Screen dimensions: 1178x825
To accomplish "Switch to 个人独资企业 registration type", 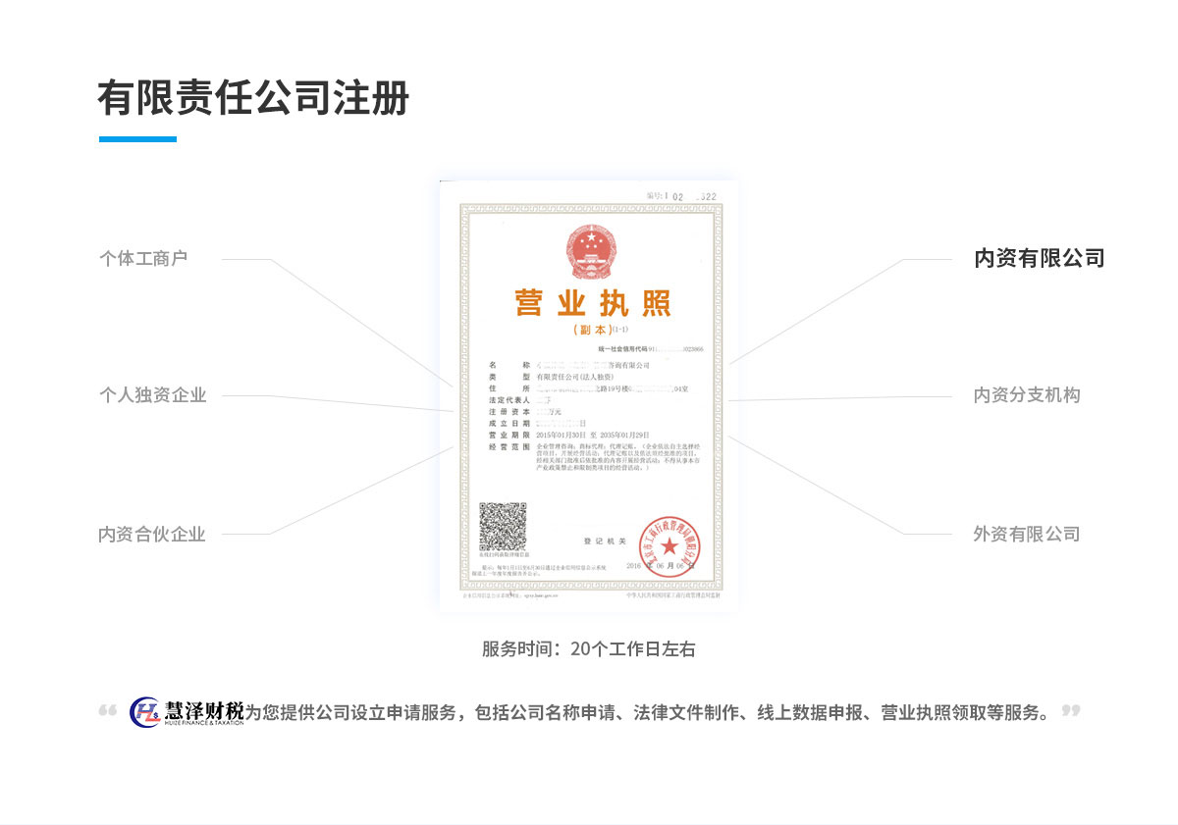I will [152, 395].
